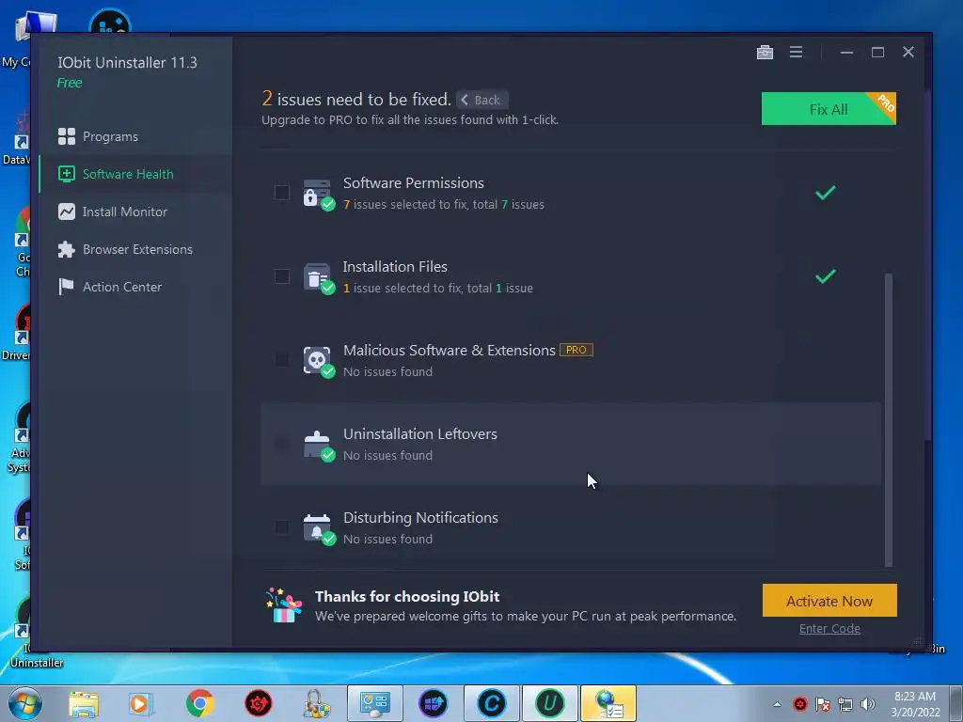Screen dimensions: 963x722
Task: Click the Enter Code link
Action: [x=829, y=628]
